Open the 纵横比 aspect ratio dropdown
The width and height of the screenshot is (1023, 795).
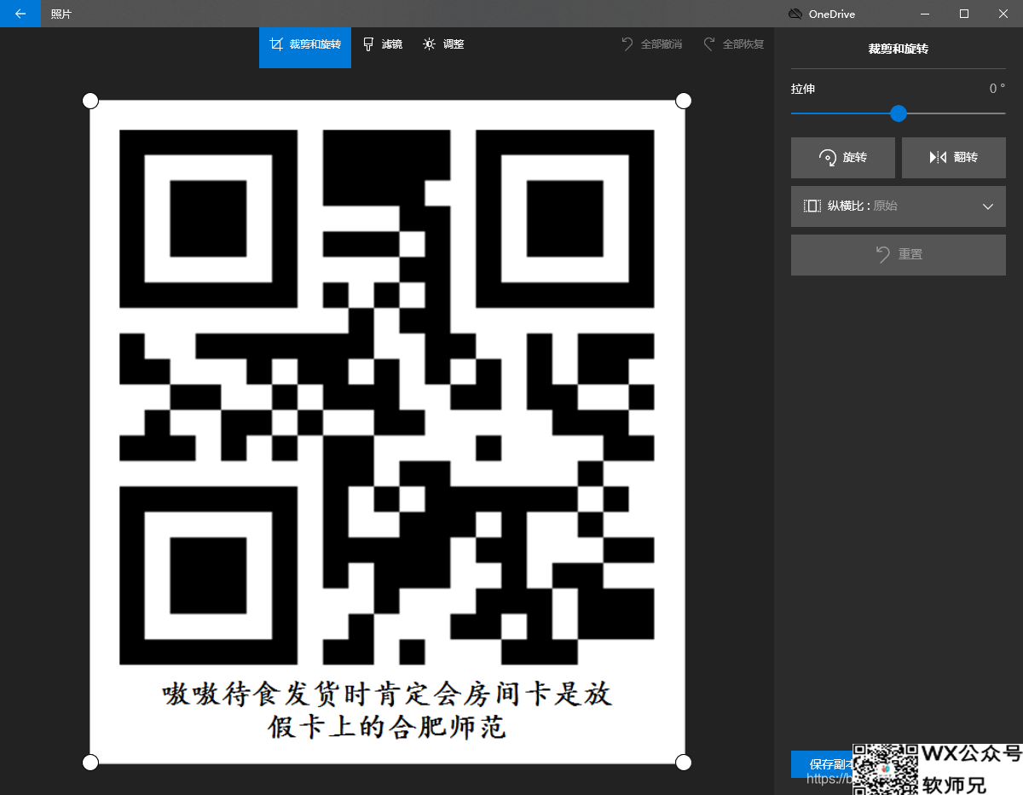(x=899, y=206)
